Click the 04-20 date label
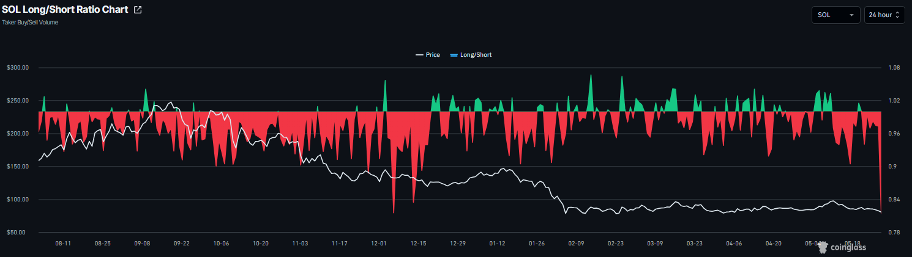The width and height of the screenshot is (912, 257). (x=774, y=243)
